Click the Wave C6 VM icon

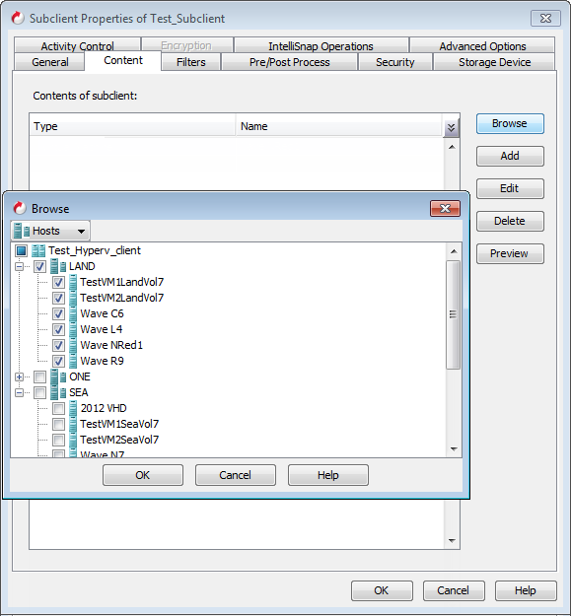(x=73, y=313)
